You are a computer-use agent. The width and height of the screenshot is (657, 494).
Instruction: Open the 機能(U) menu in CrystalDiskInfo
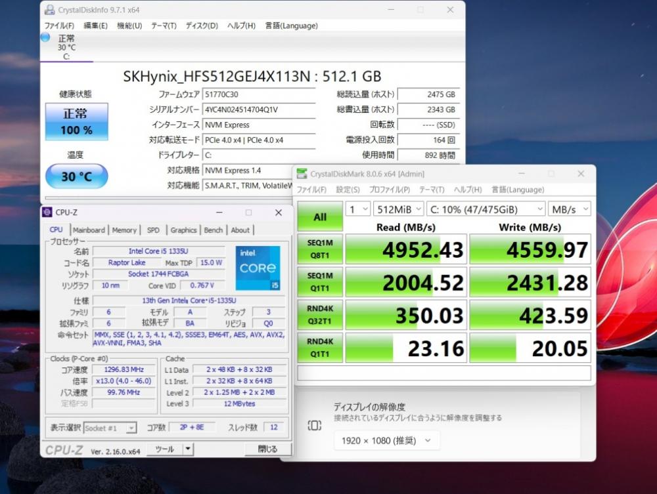point(129,26)
